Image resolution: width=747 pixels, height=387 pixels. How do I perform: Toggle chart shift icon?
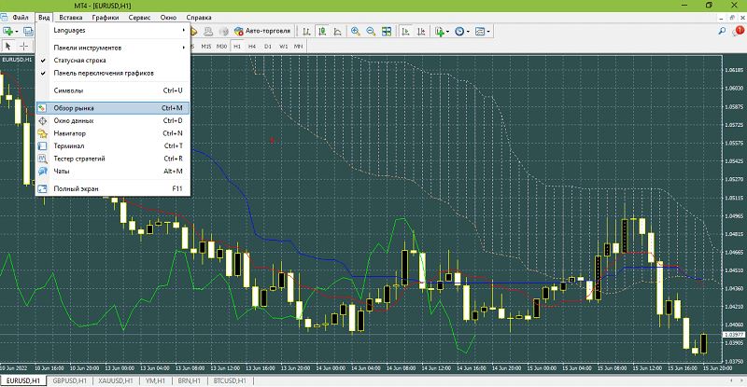coord(421,32)
